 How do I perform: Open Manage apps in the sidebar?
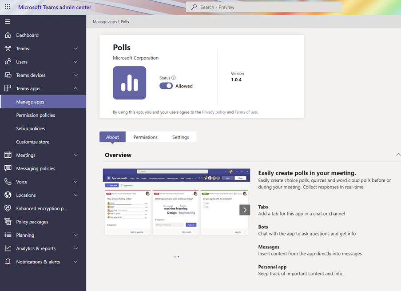(x=43, y=102)
